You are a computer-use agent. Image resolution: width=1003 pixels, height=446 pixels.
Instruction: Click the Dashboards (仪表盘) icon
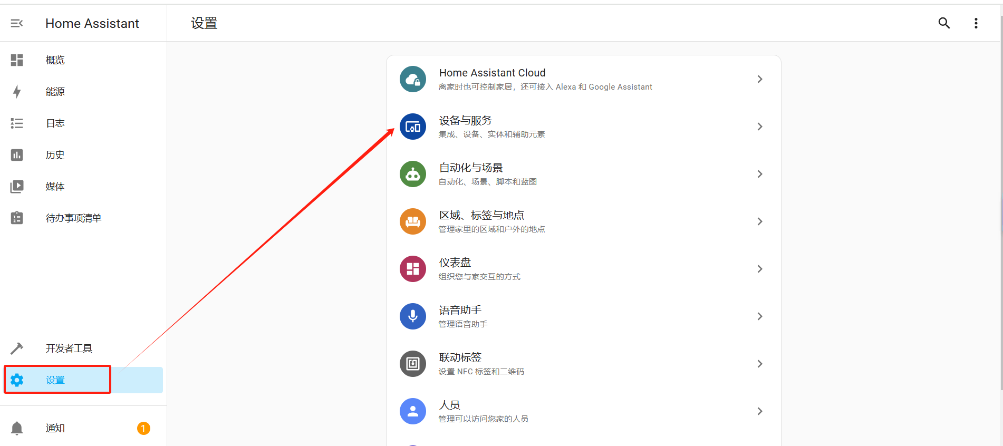click(x=413, y=269)
